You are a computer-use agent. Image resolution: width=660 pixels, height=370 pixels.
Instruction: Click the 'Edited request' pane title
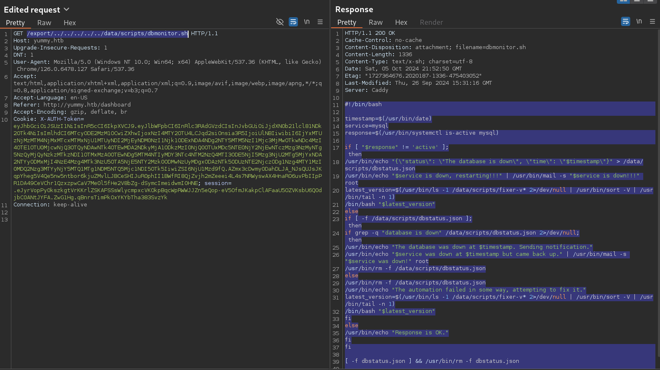point(32,10)
